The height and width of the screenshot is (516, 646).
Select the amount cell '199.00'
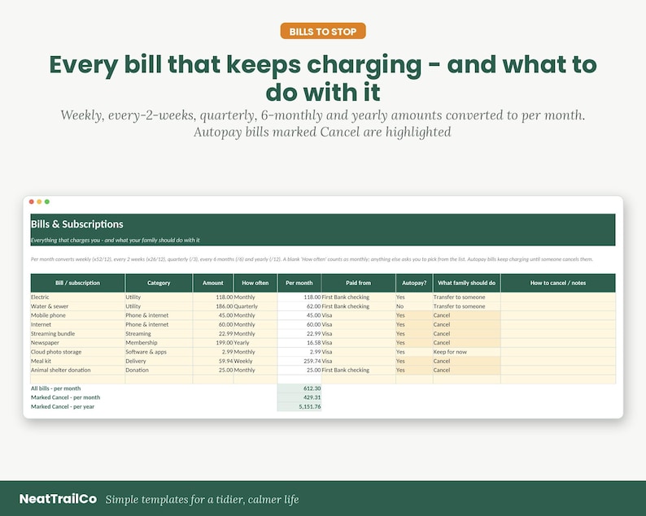click(x=213, y=343)
